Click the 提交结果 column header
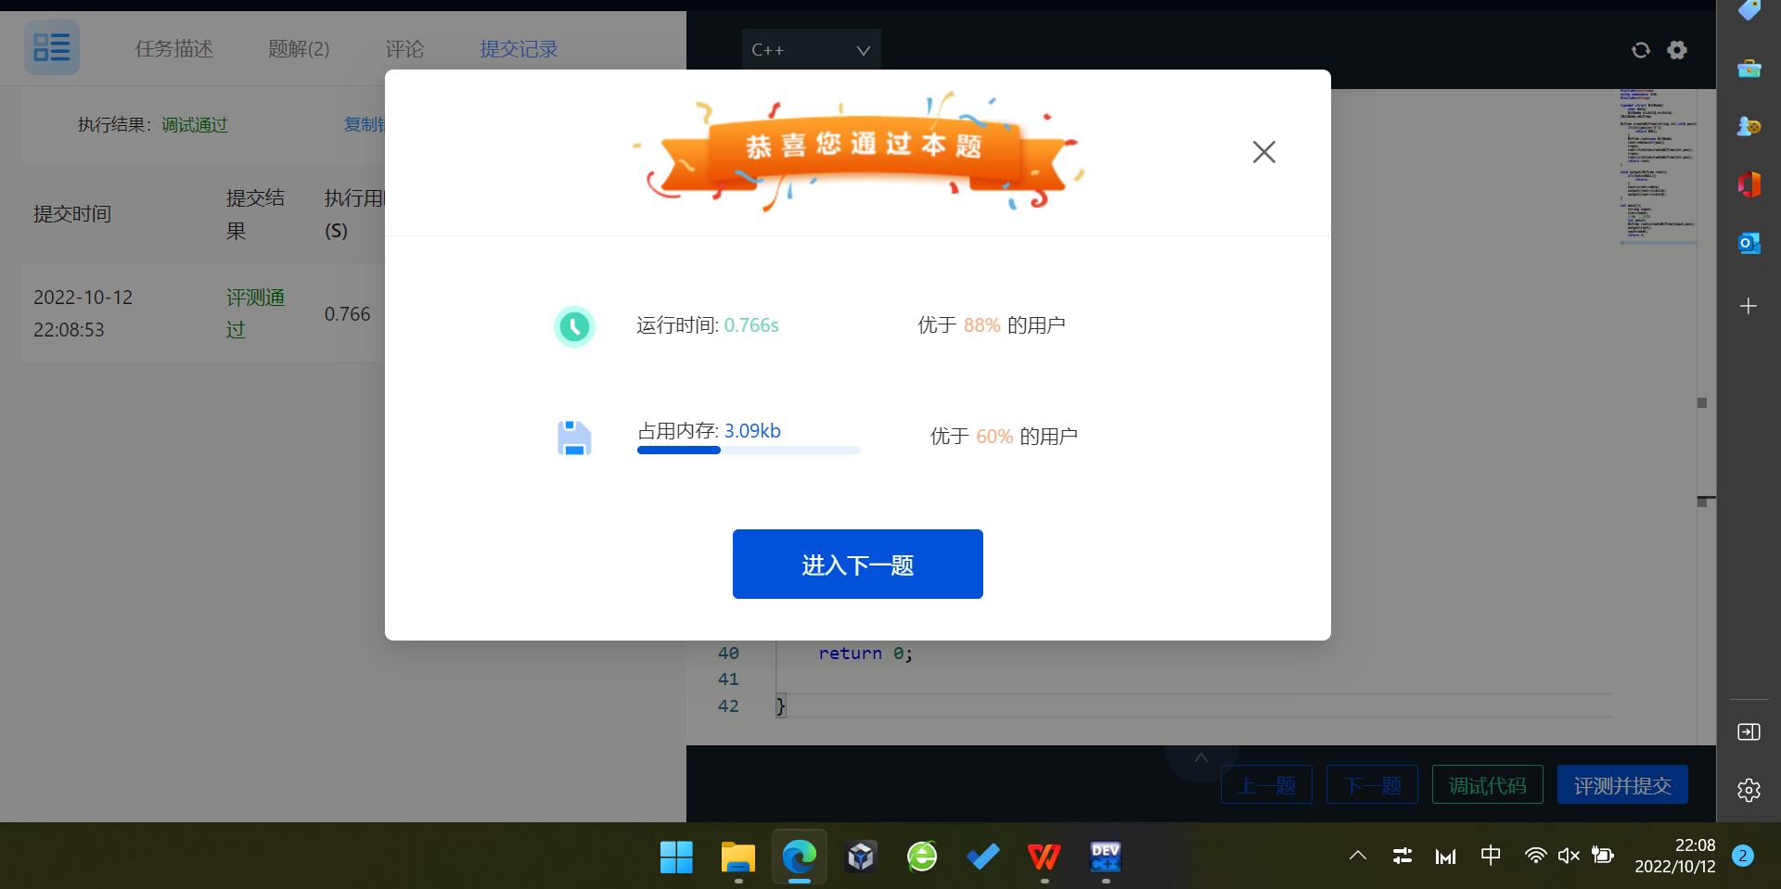This screenshot has width=1781, height=889. pyautogui.click(x=255, y=214)
